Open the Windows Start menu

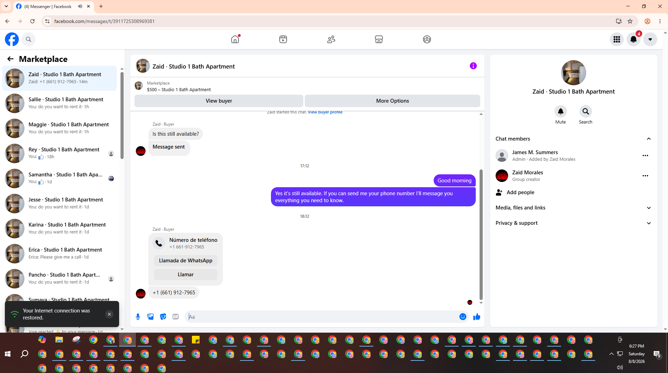coord(8,354)
